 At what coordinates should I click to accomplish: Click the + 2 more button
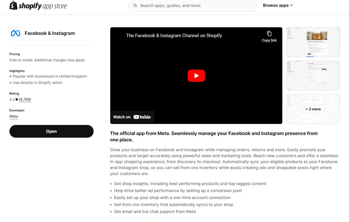point(313,109)
